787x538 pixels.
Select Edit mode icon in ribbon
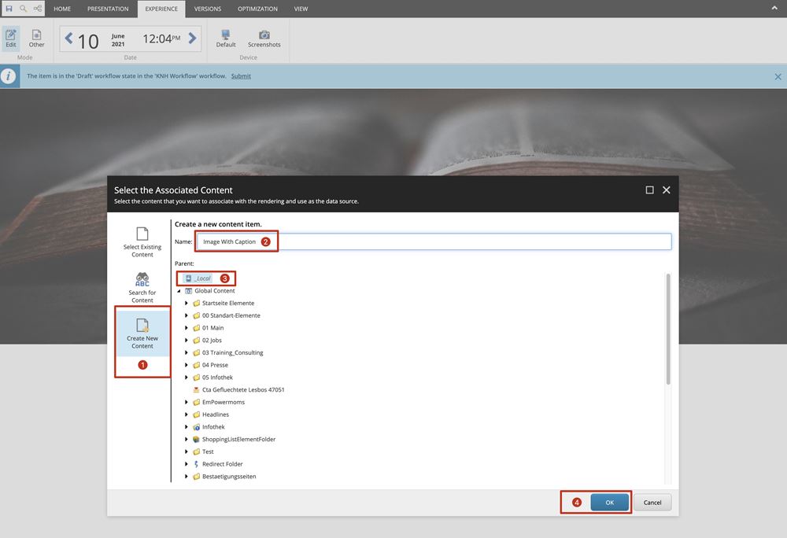(11, 38)
